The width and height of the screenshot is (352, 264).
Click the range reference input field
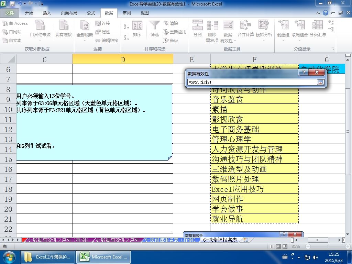(x=252, y=82)
